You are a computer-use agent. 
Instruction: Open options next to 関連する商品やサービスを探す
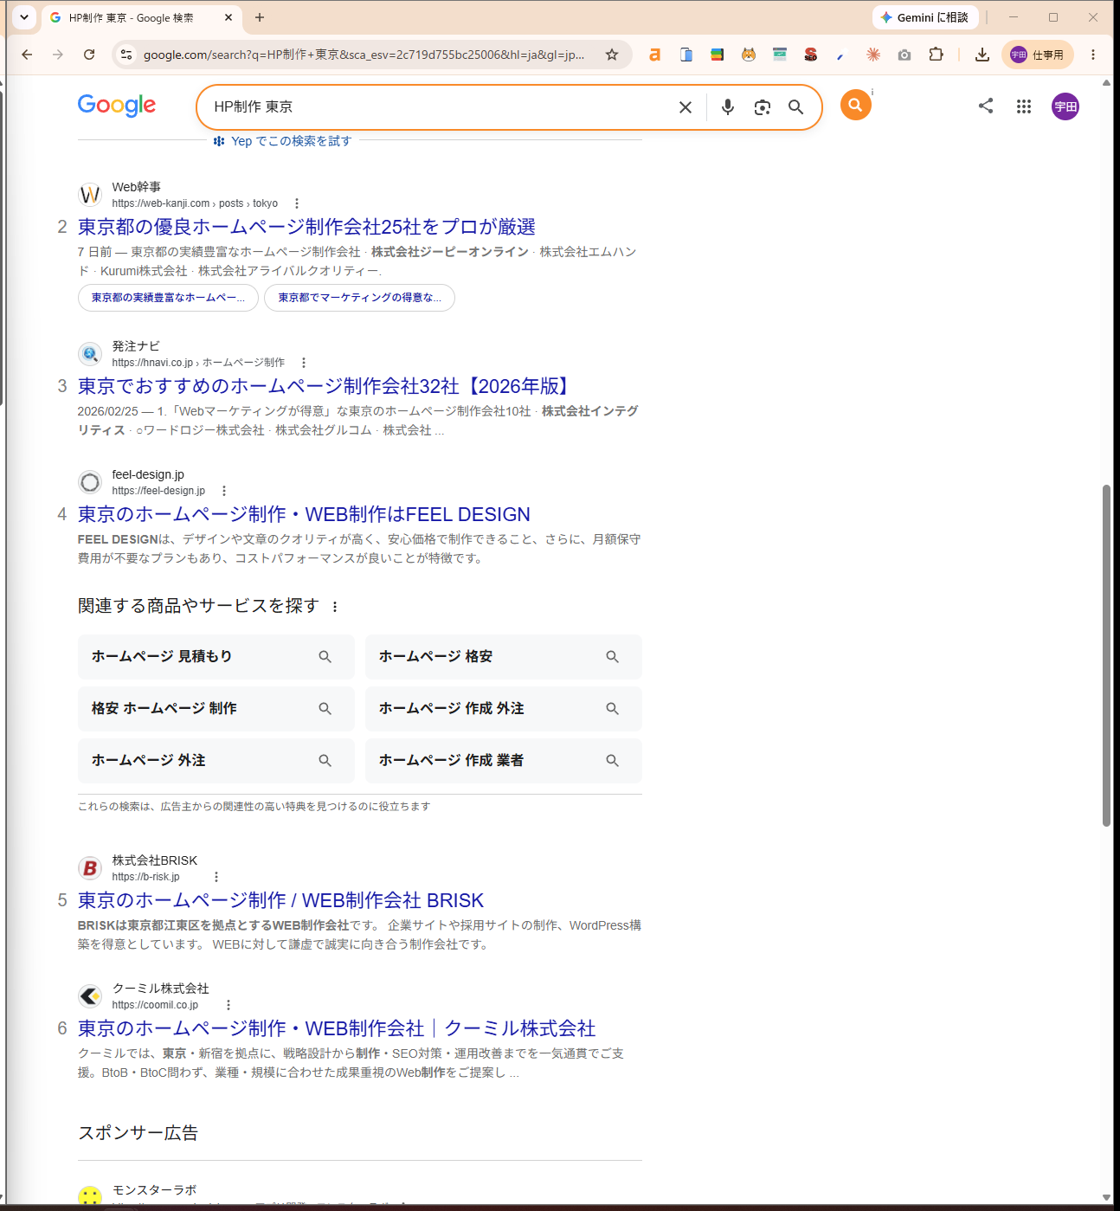[335, 607]
